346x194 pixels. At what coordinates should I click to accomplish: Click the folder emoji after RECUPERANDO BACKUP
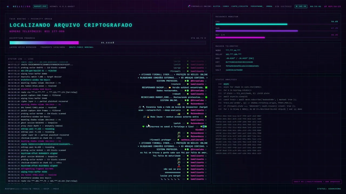[x=170, y=88]
